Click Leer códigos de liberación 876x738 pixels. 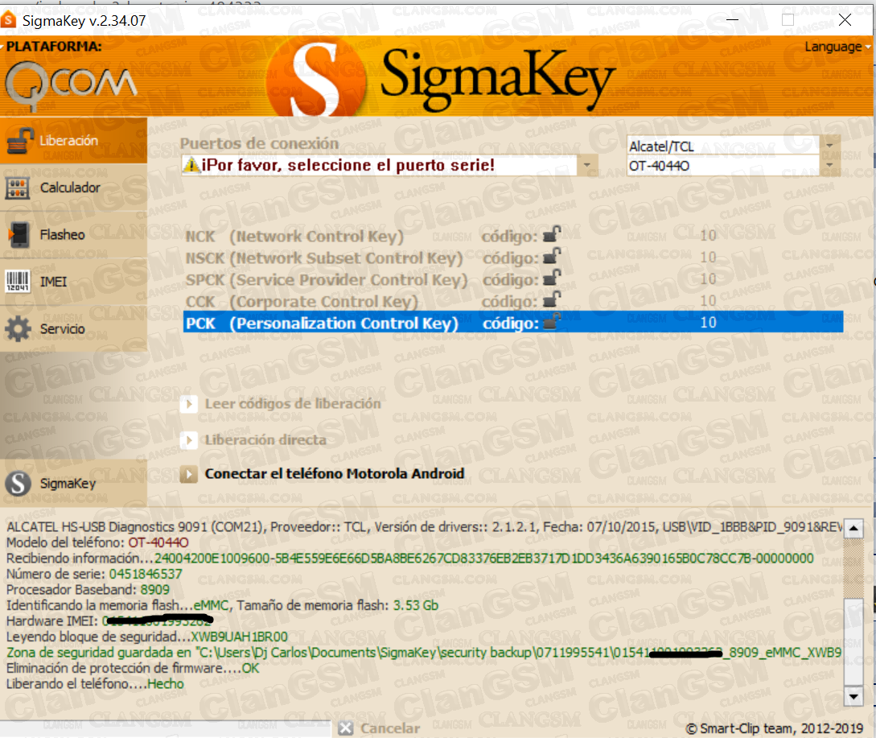[293, 404]
